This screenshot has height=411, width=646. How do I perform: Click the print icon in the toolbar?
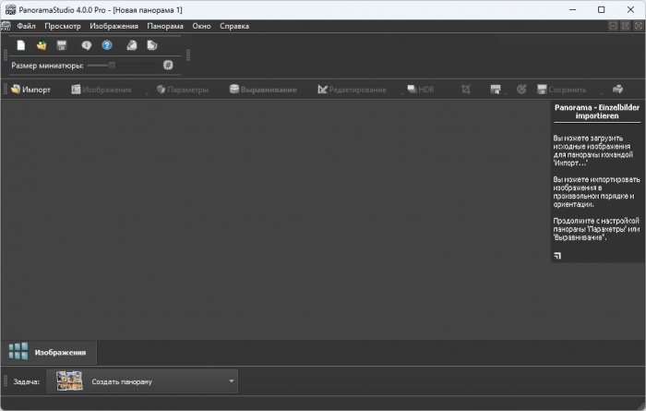[x=618, y=90]
